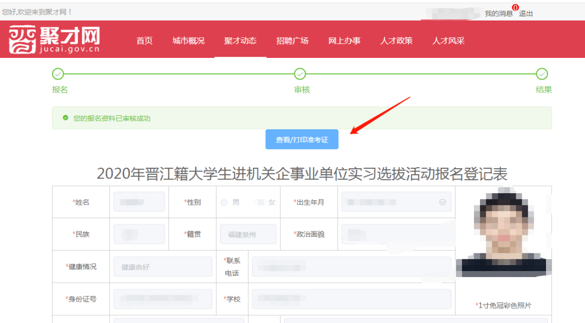
Task: Click the applicant photo thumbnail
Action: (x=503, y=233)
